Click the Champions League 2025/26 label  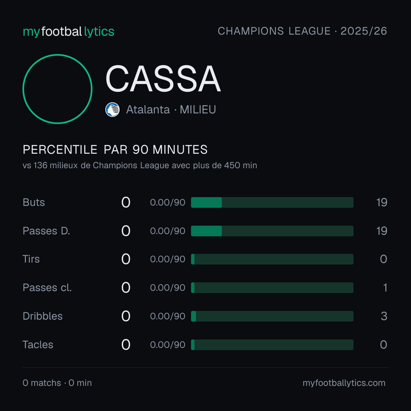click(302, 31)
